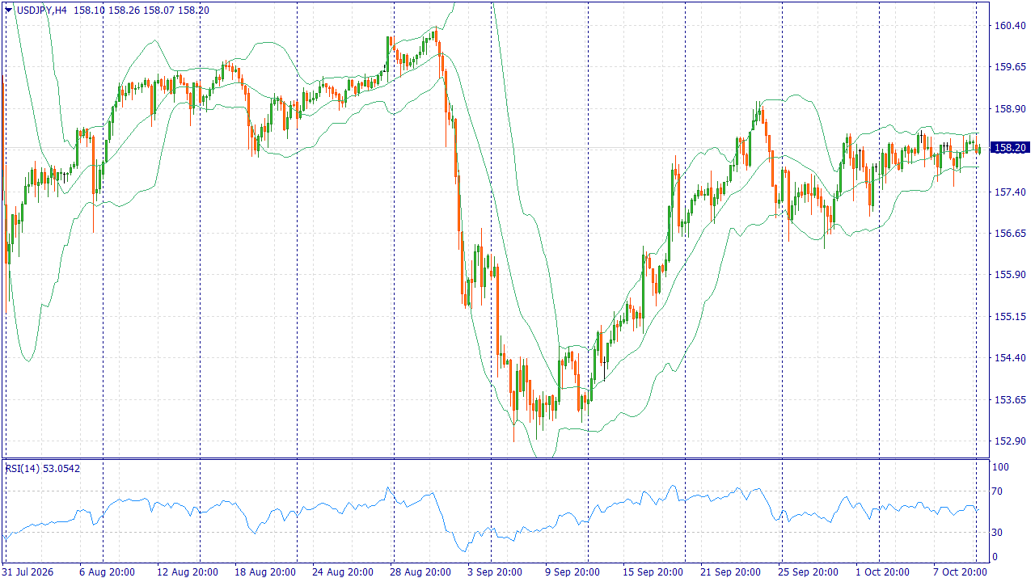Click the 7 Oct 20:00 time label

click(x=961, y=572)
